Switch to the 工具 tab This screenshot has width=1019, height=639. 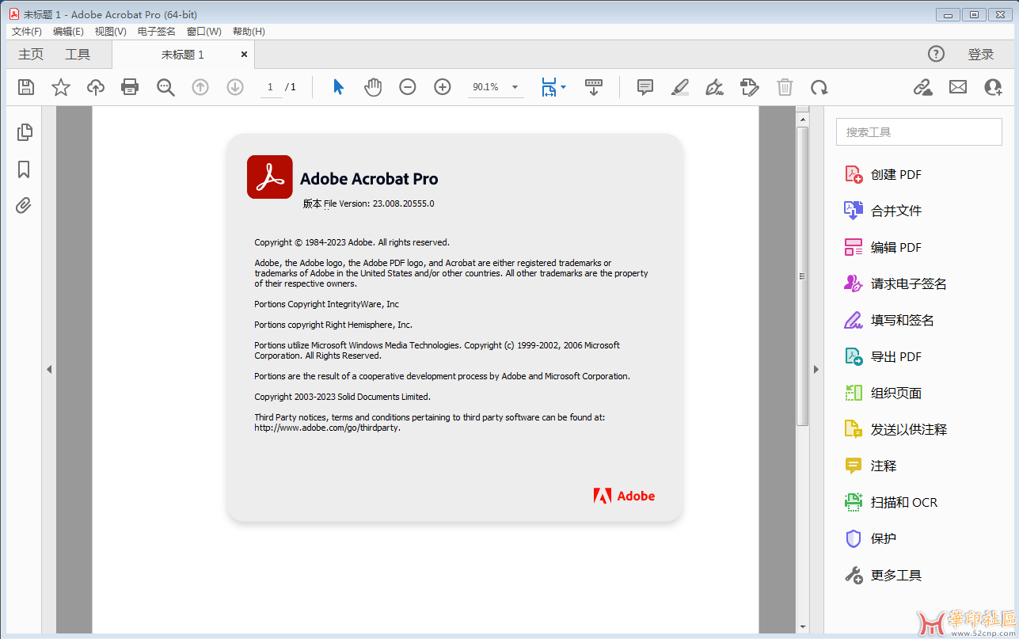pyautogui.click(x=78, y=55)
